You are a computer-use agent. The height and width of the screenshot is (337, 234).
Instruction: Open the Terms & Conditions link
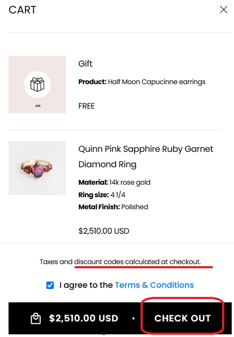pos(154,285)
